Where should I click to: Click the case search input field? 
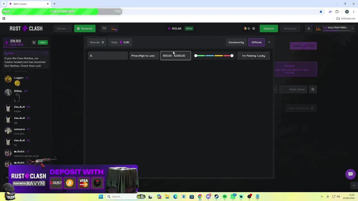108,56
